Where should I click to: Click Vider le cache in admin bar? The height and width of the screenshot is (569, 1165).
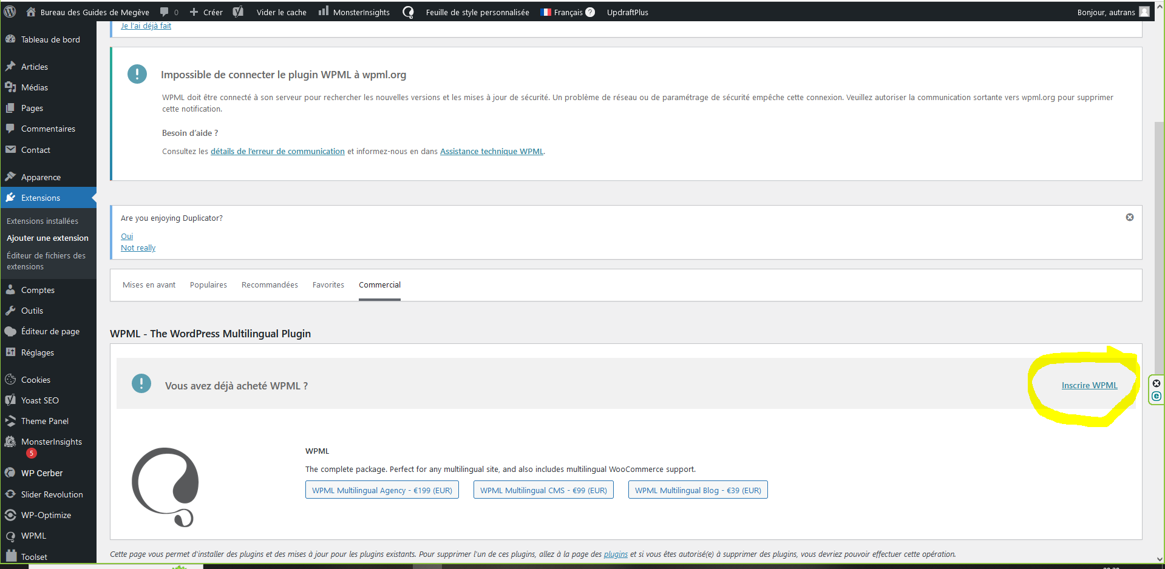[x=281, y=12]
